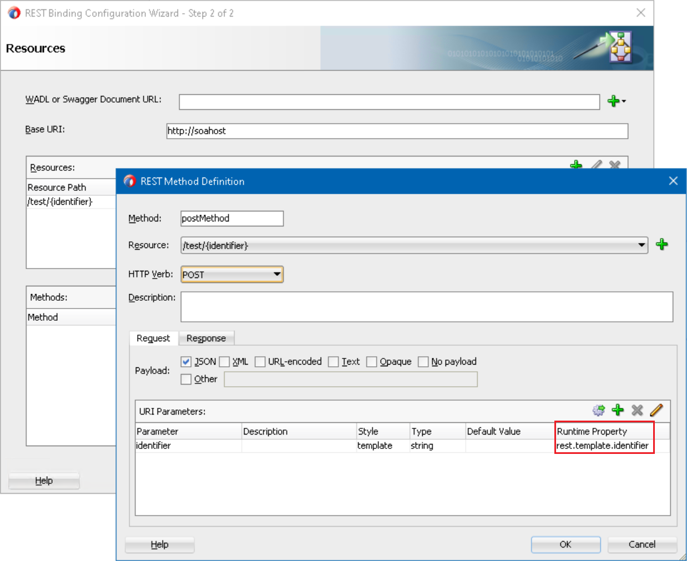Add a resource using the Resources plus icon

tap(576, 165)
